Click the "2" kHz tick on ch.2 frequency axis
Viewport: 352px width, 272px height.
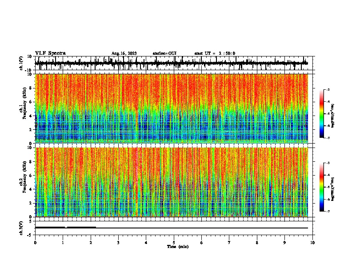pos(31,203)
